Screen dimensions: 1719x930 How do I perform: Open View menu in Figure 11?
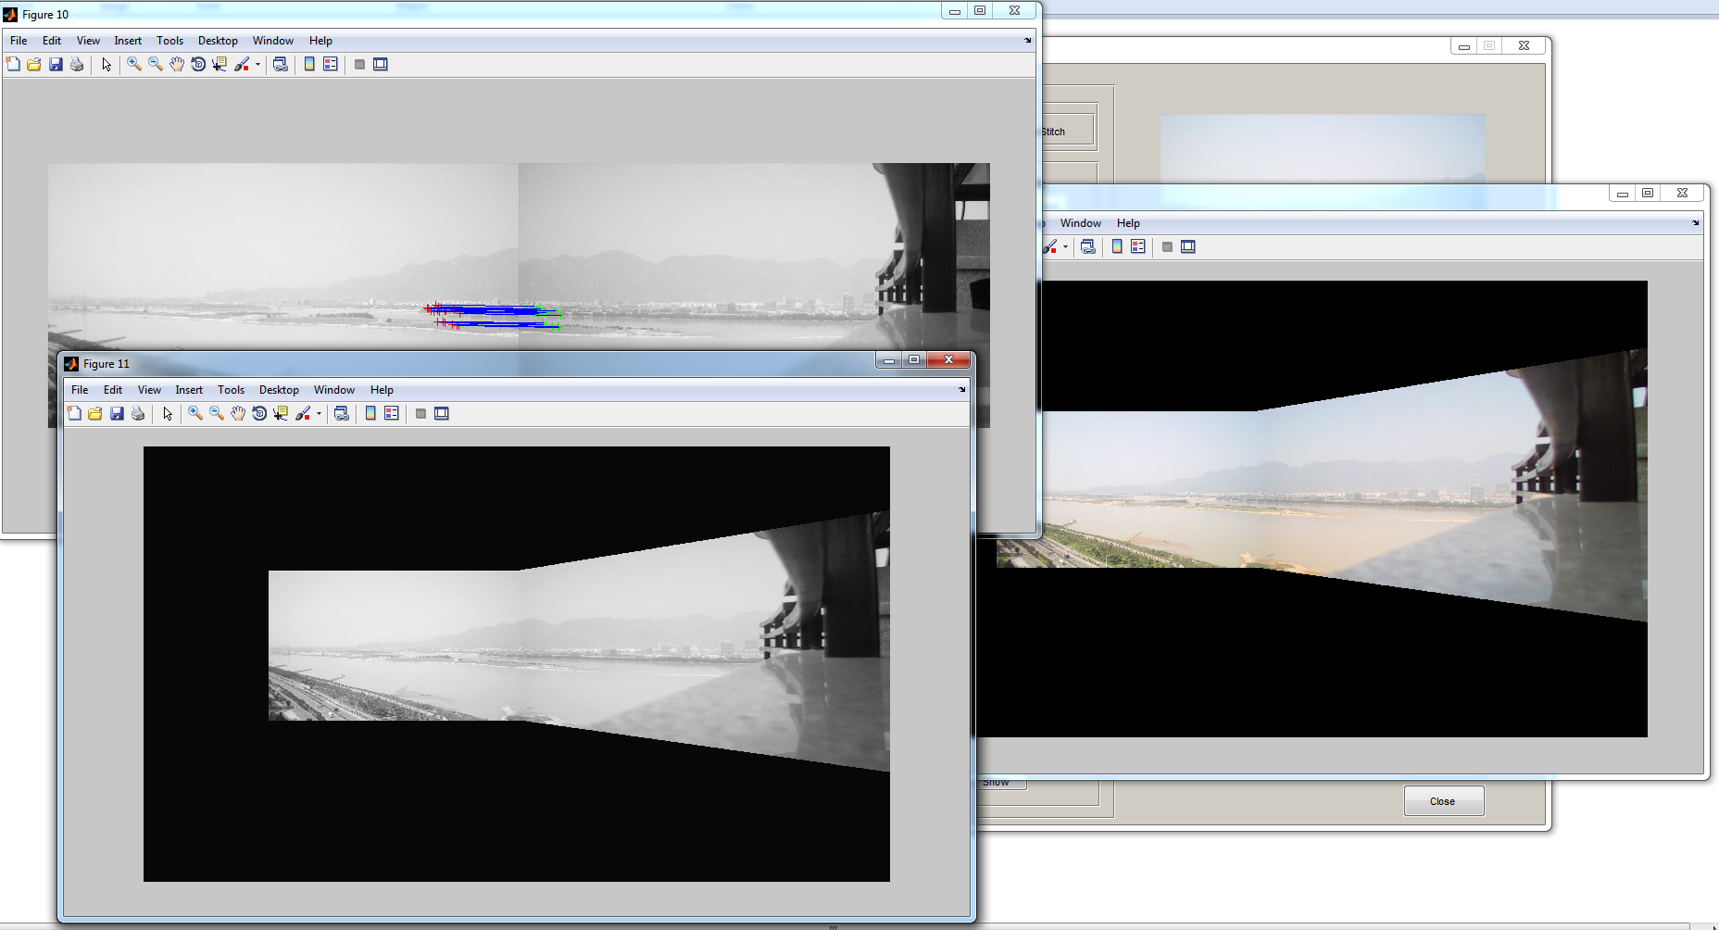149,390
